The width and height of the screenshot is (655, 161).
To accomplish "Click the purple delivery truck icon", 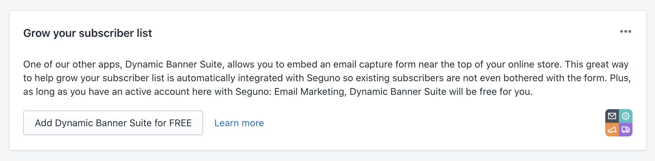I will 626,130.
